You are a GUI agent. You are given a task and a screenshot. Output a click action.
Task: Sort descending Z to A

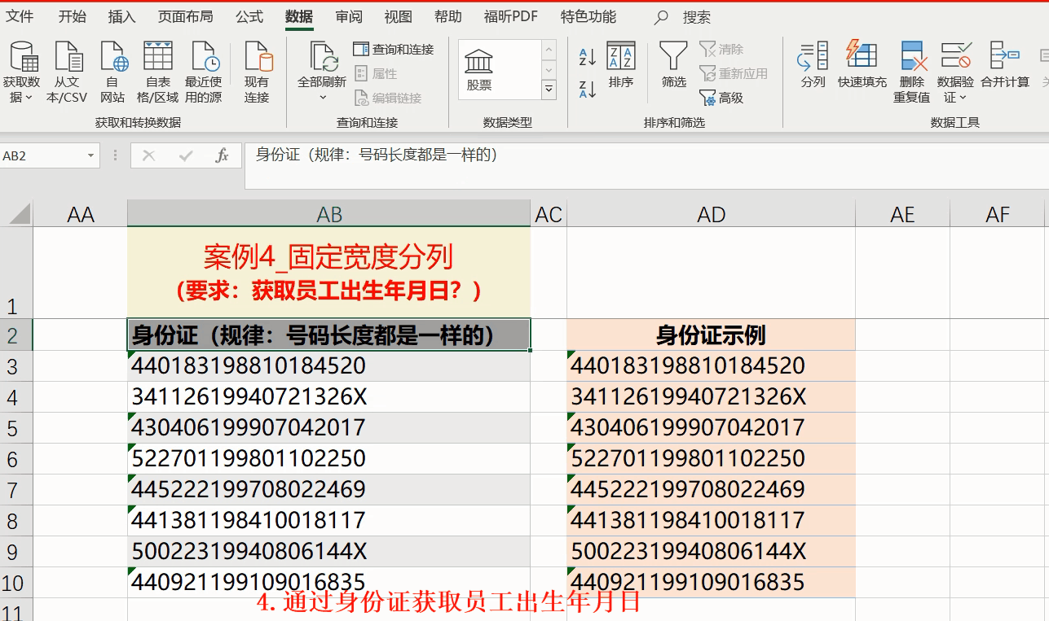coord(587,90)
